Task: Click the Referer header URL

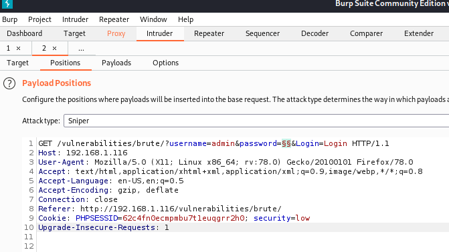Action: point(181,209)
